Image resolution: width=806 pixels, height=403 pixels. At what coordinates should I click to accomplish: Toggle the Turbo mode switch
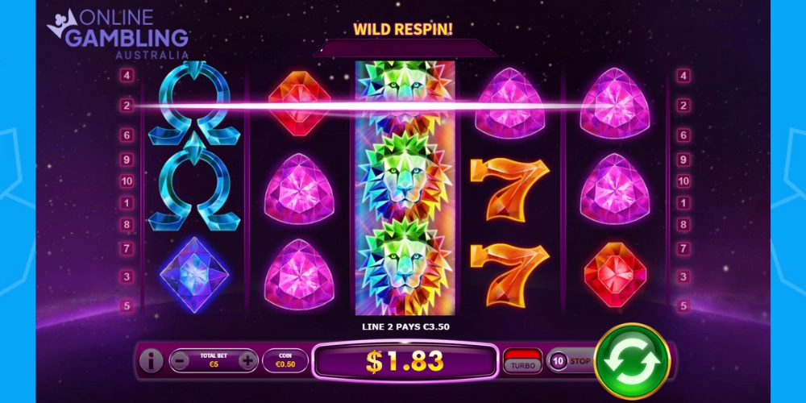tap(523, 361)
